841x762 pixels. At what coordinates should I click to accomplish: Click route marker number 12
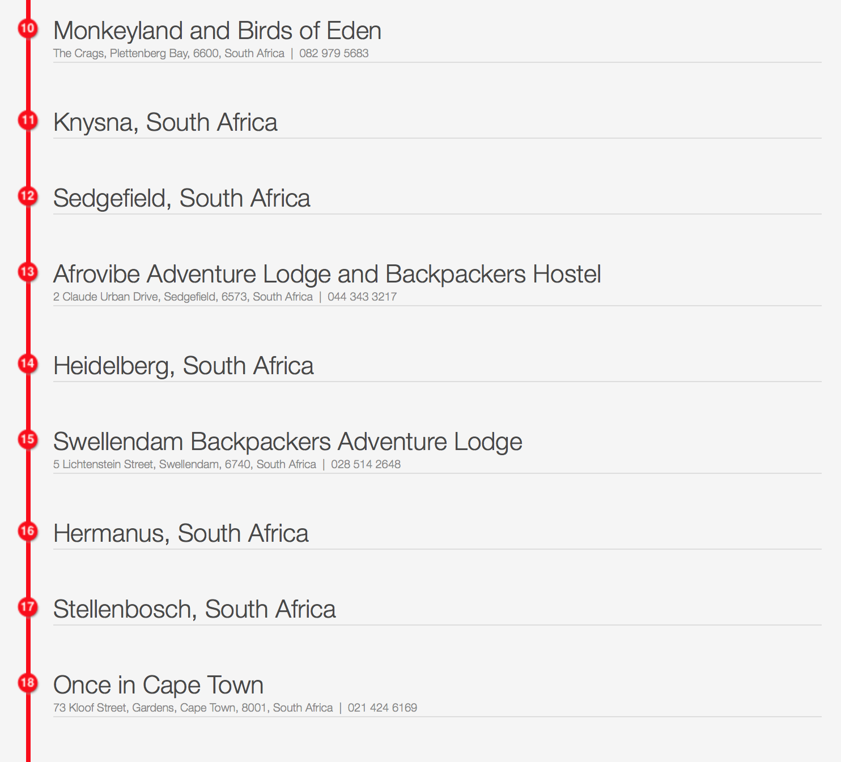[28, 196]
